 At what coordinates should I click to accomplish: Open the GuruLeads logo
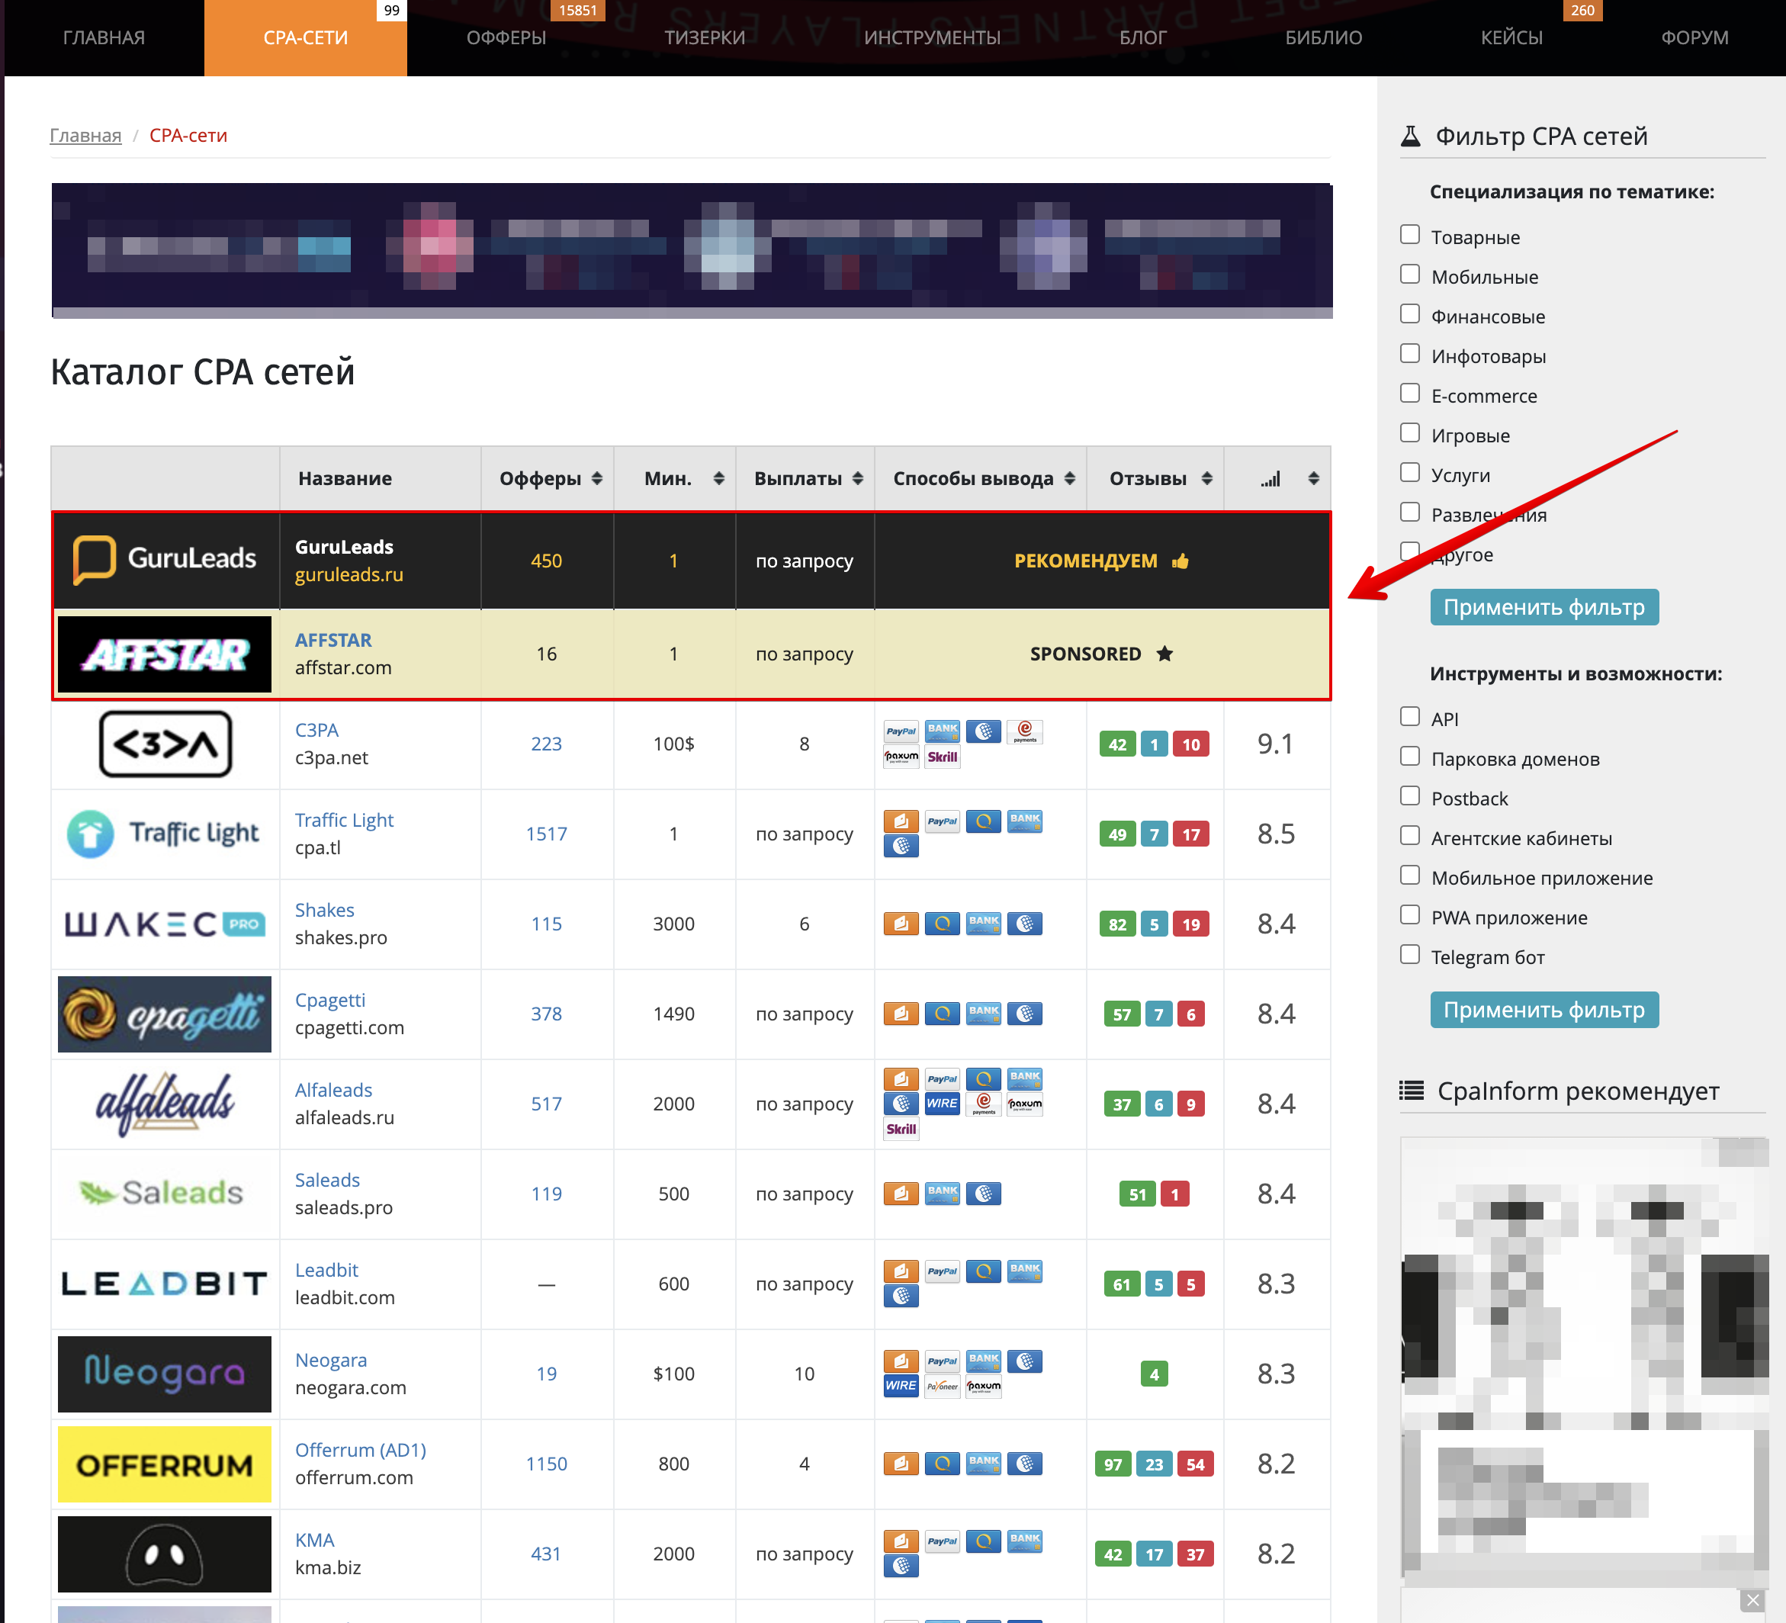(165, 560)
